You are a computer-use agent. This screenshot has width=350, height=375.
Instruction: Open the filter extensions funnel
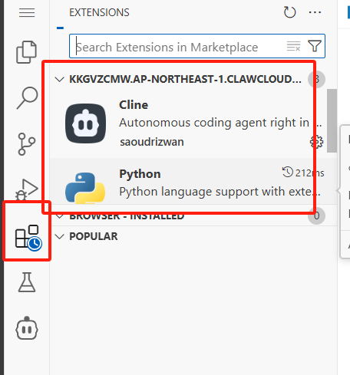(x=315, y=46)
